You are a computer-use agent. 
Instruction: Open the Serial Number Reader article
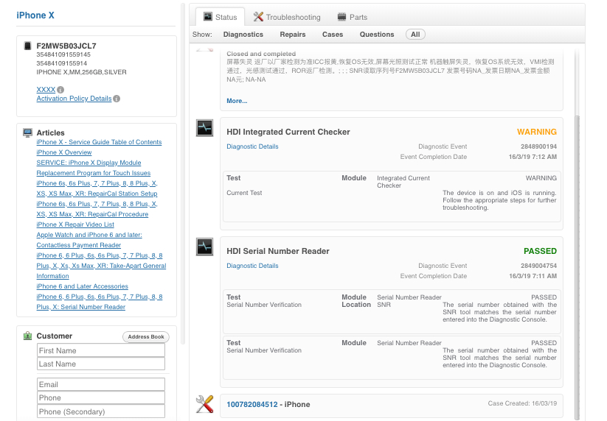tap(100, 302)
